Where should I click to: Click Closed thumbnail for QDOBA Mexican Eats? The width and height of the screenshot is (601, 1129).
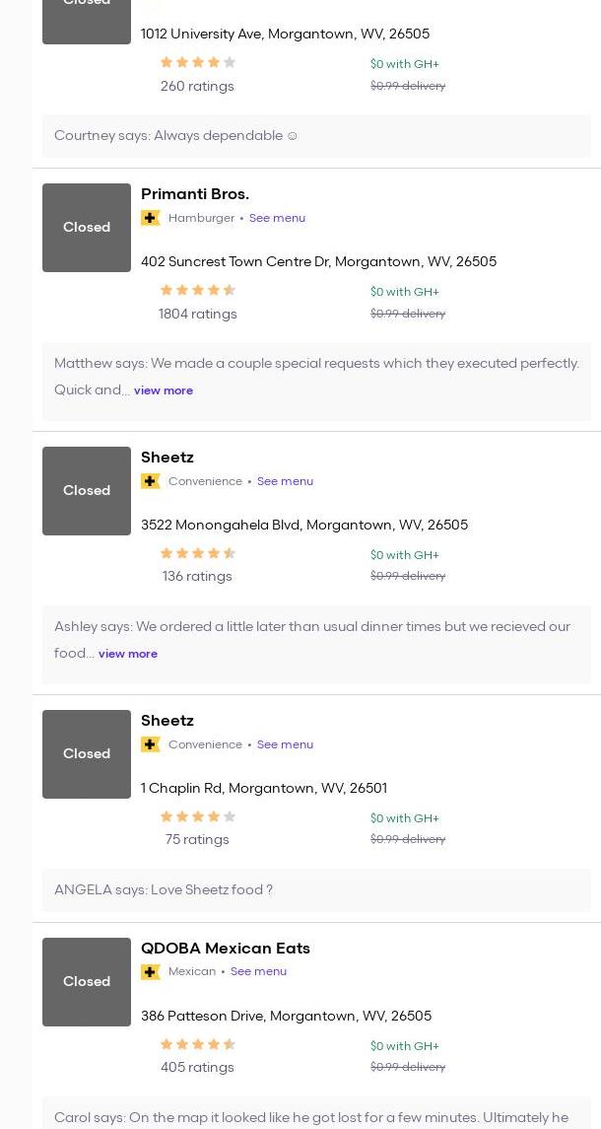87,982
